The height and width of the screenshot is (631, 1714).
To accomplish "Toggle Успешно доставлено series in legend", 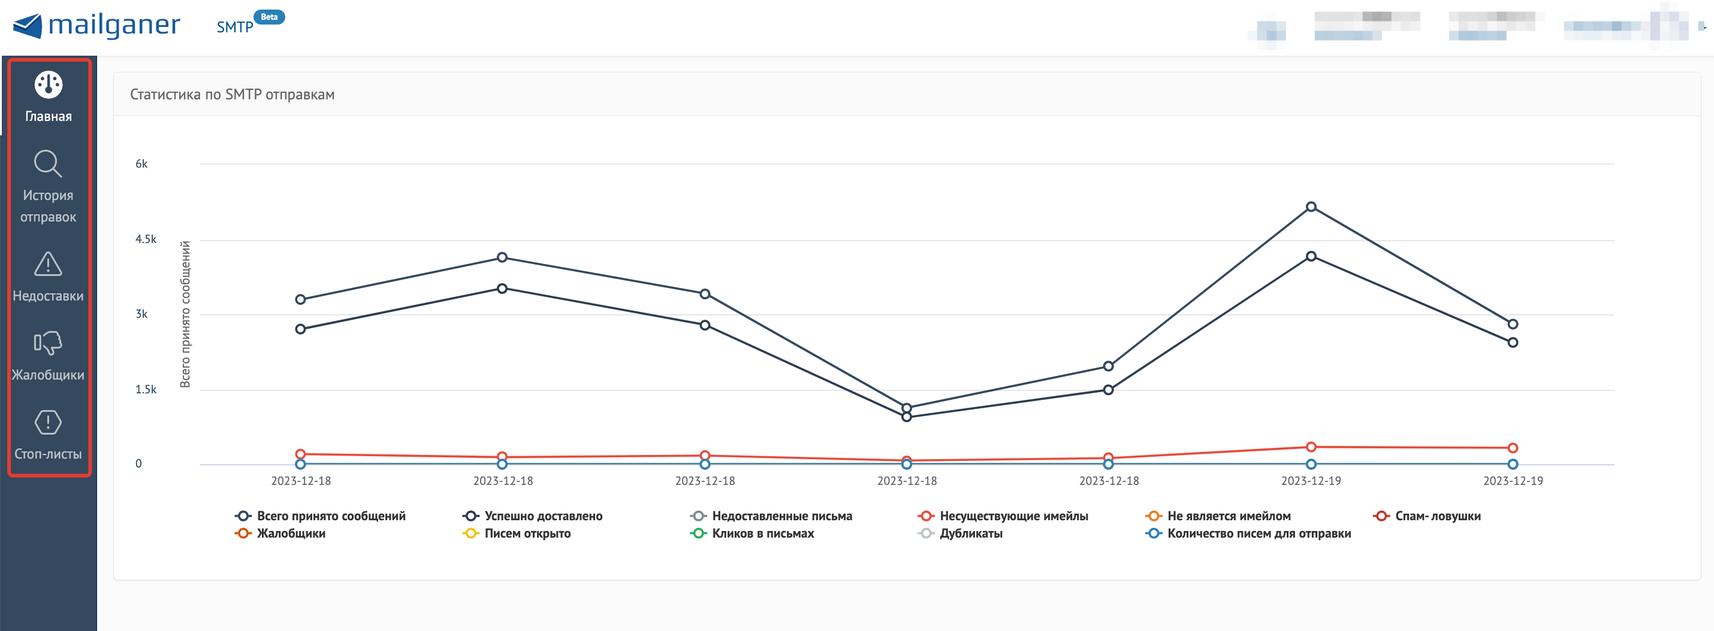I will click(x=532, y=516).
